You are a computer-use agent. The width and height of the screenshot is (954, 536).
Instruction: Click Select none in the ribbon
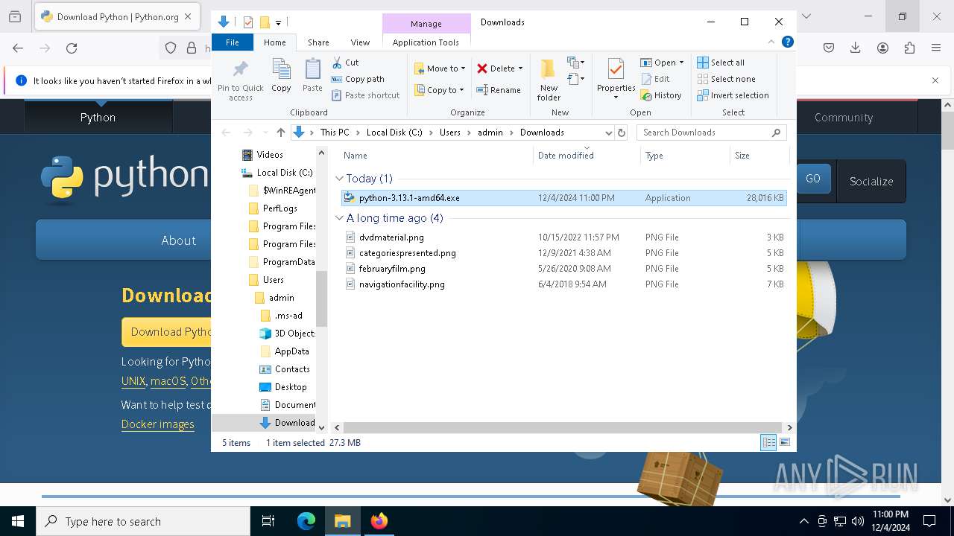pyautogui.click(x=726, y=79)
